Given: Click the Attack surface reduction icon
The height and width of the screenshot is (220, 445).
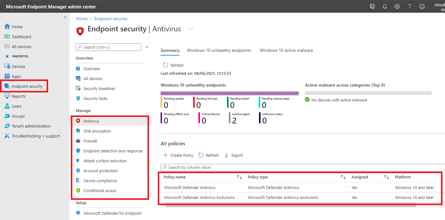Looking at the screenshot, I should tap(78, 161).
